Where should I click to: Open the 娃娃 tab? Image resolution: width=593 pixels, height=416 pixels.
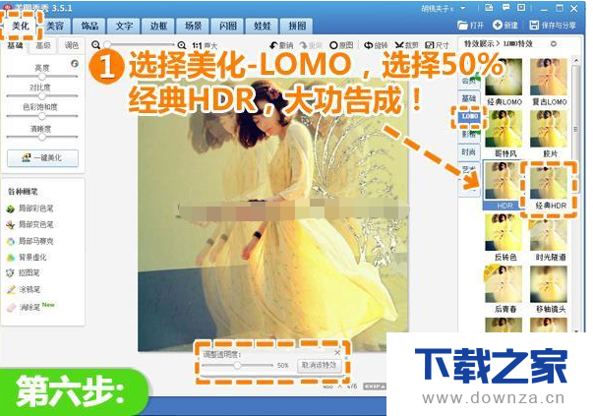pos(263,27)
